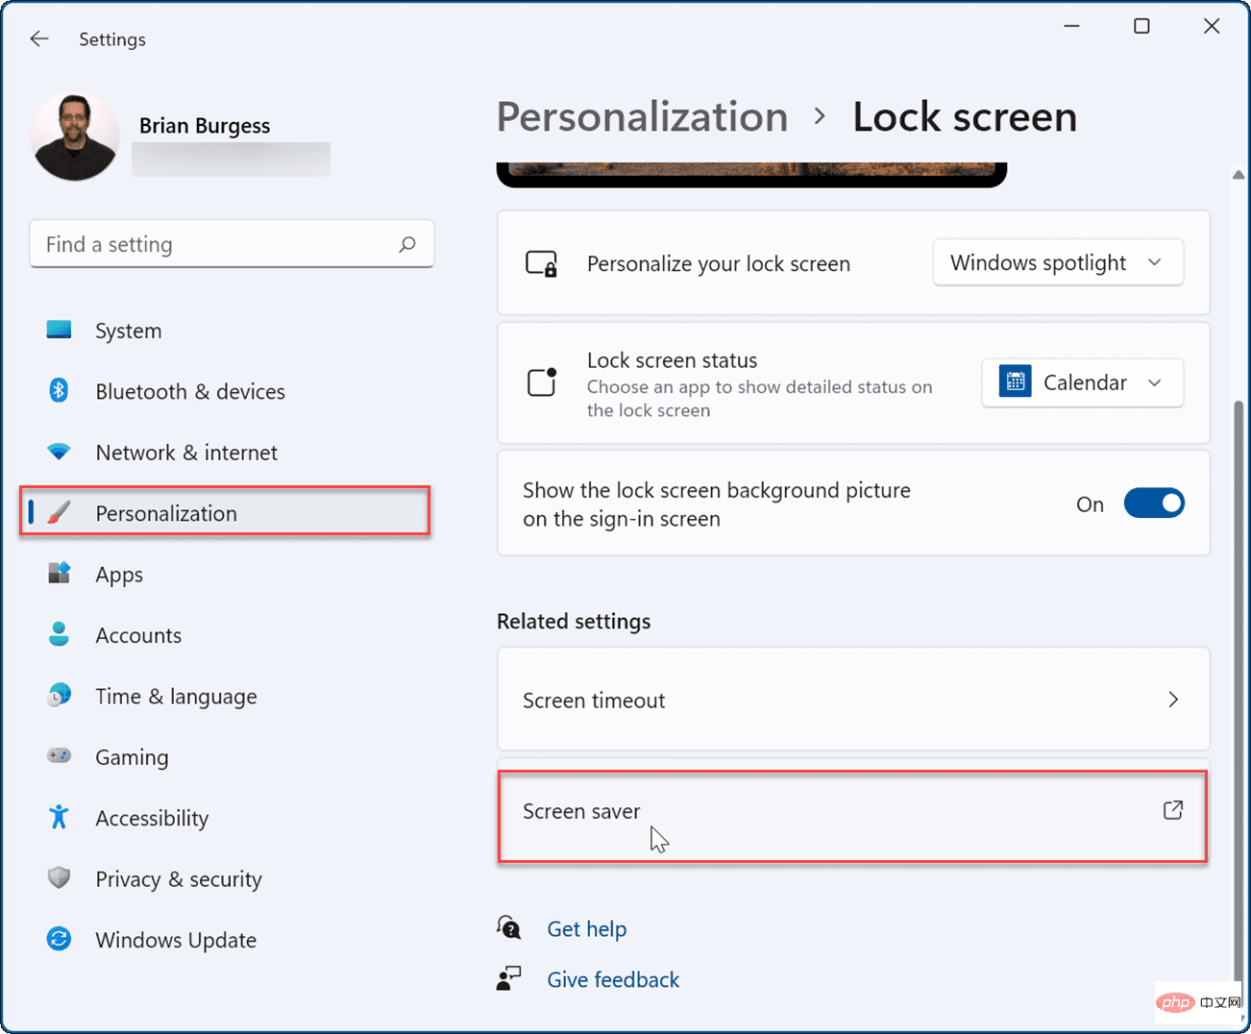Open Privacy & security category
Image resolution: width=1251 pixels, height=1034 pixels.
(x=227, y=878)
